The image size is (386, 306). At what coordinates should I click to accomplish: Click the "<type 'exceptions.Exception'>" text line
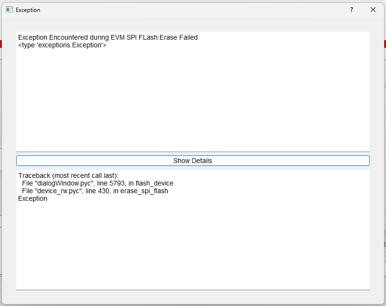62,45
